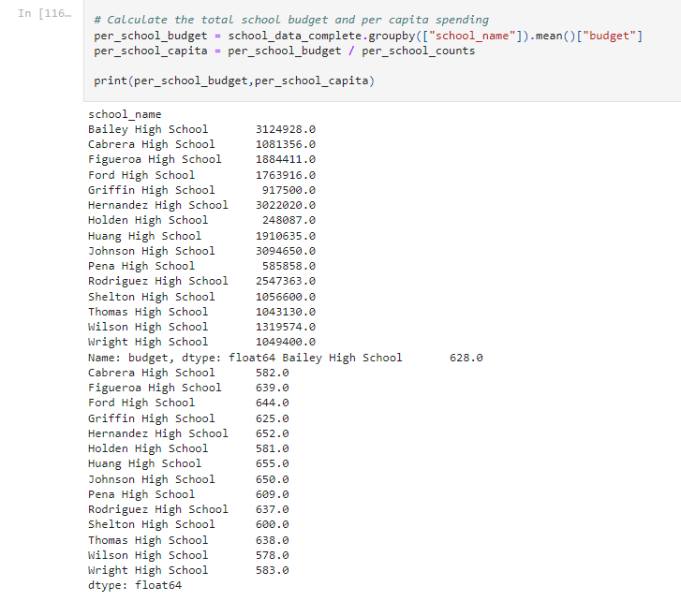Select Johnson High School budget 3094650.0

point(286,251)
